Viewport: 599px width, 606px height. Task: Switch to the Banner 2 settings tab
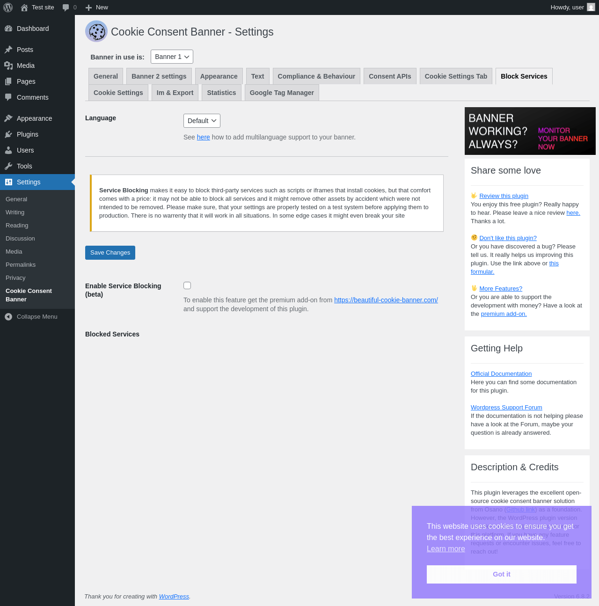pyautogui.click(x=159, y=76)
